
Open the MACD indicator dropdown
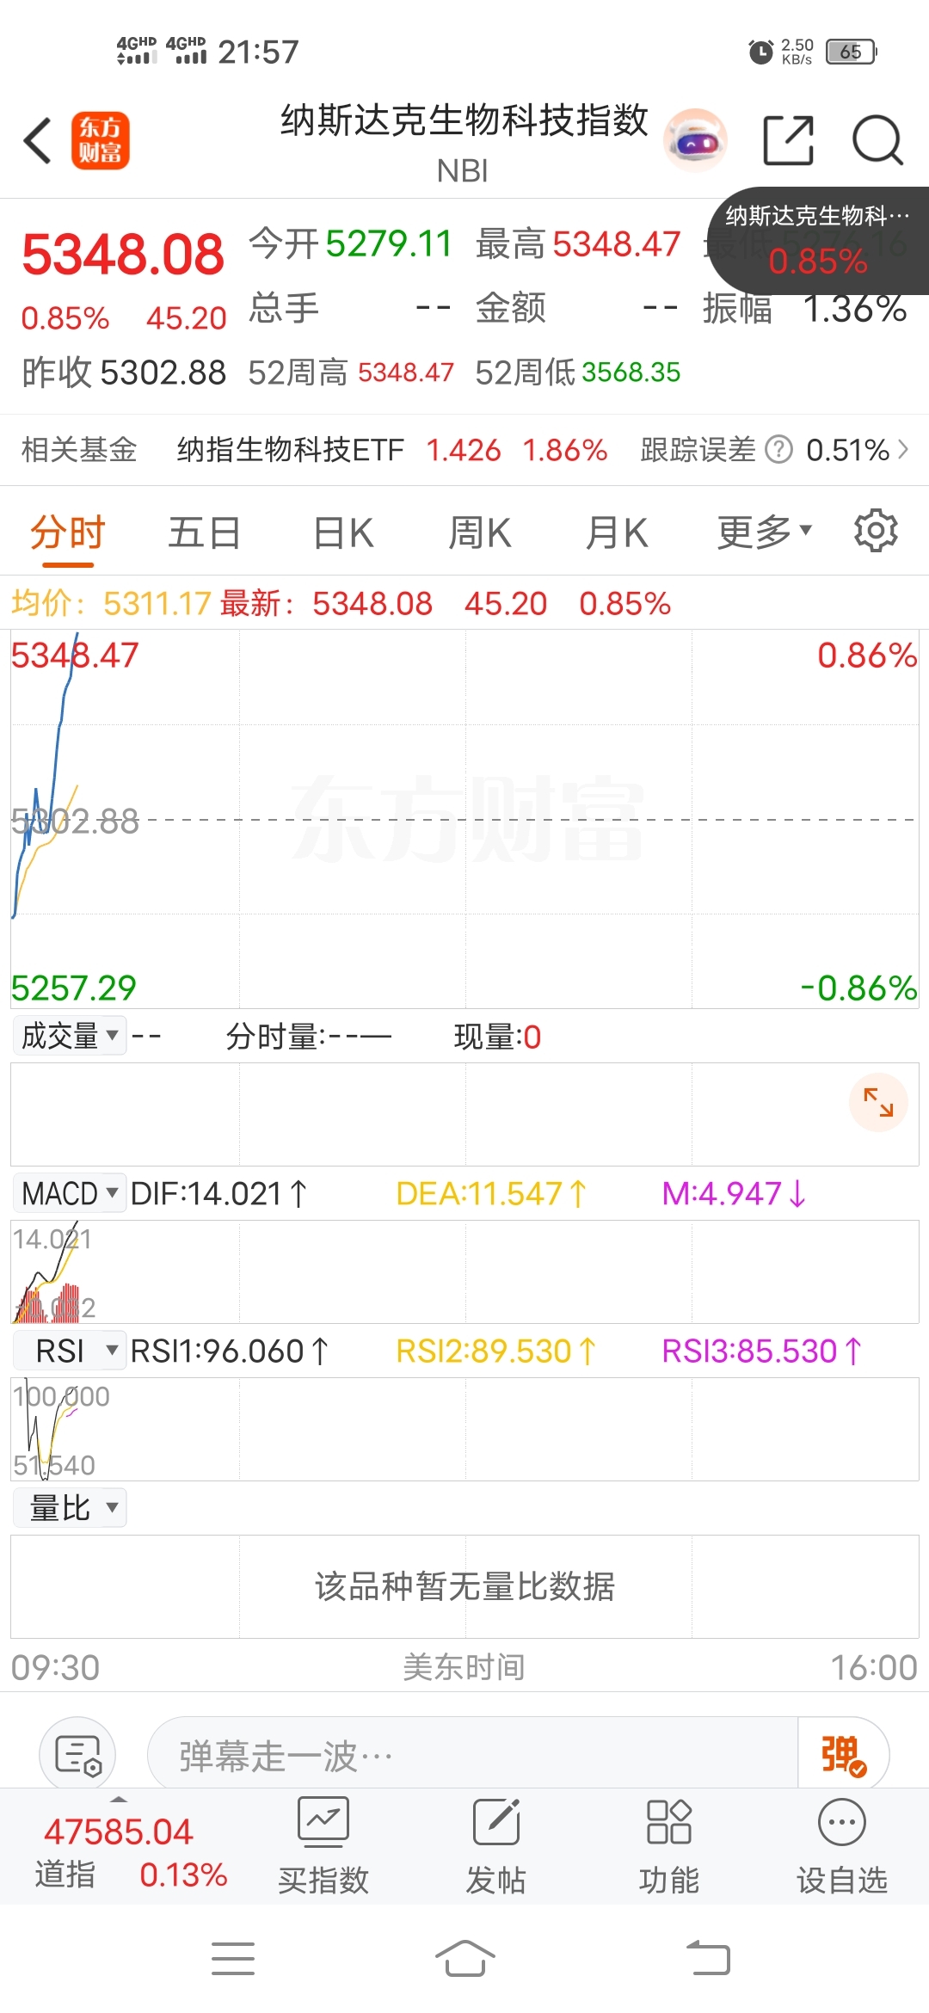pos(70,1193)
